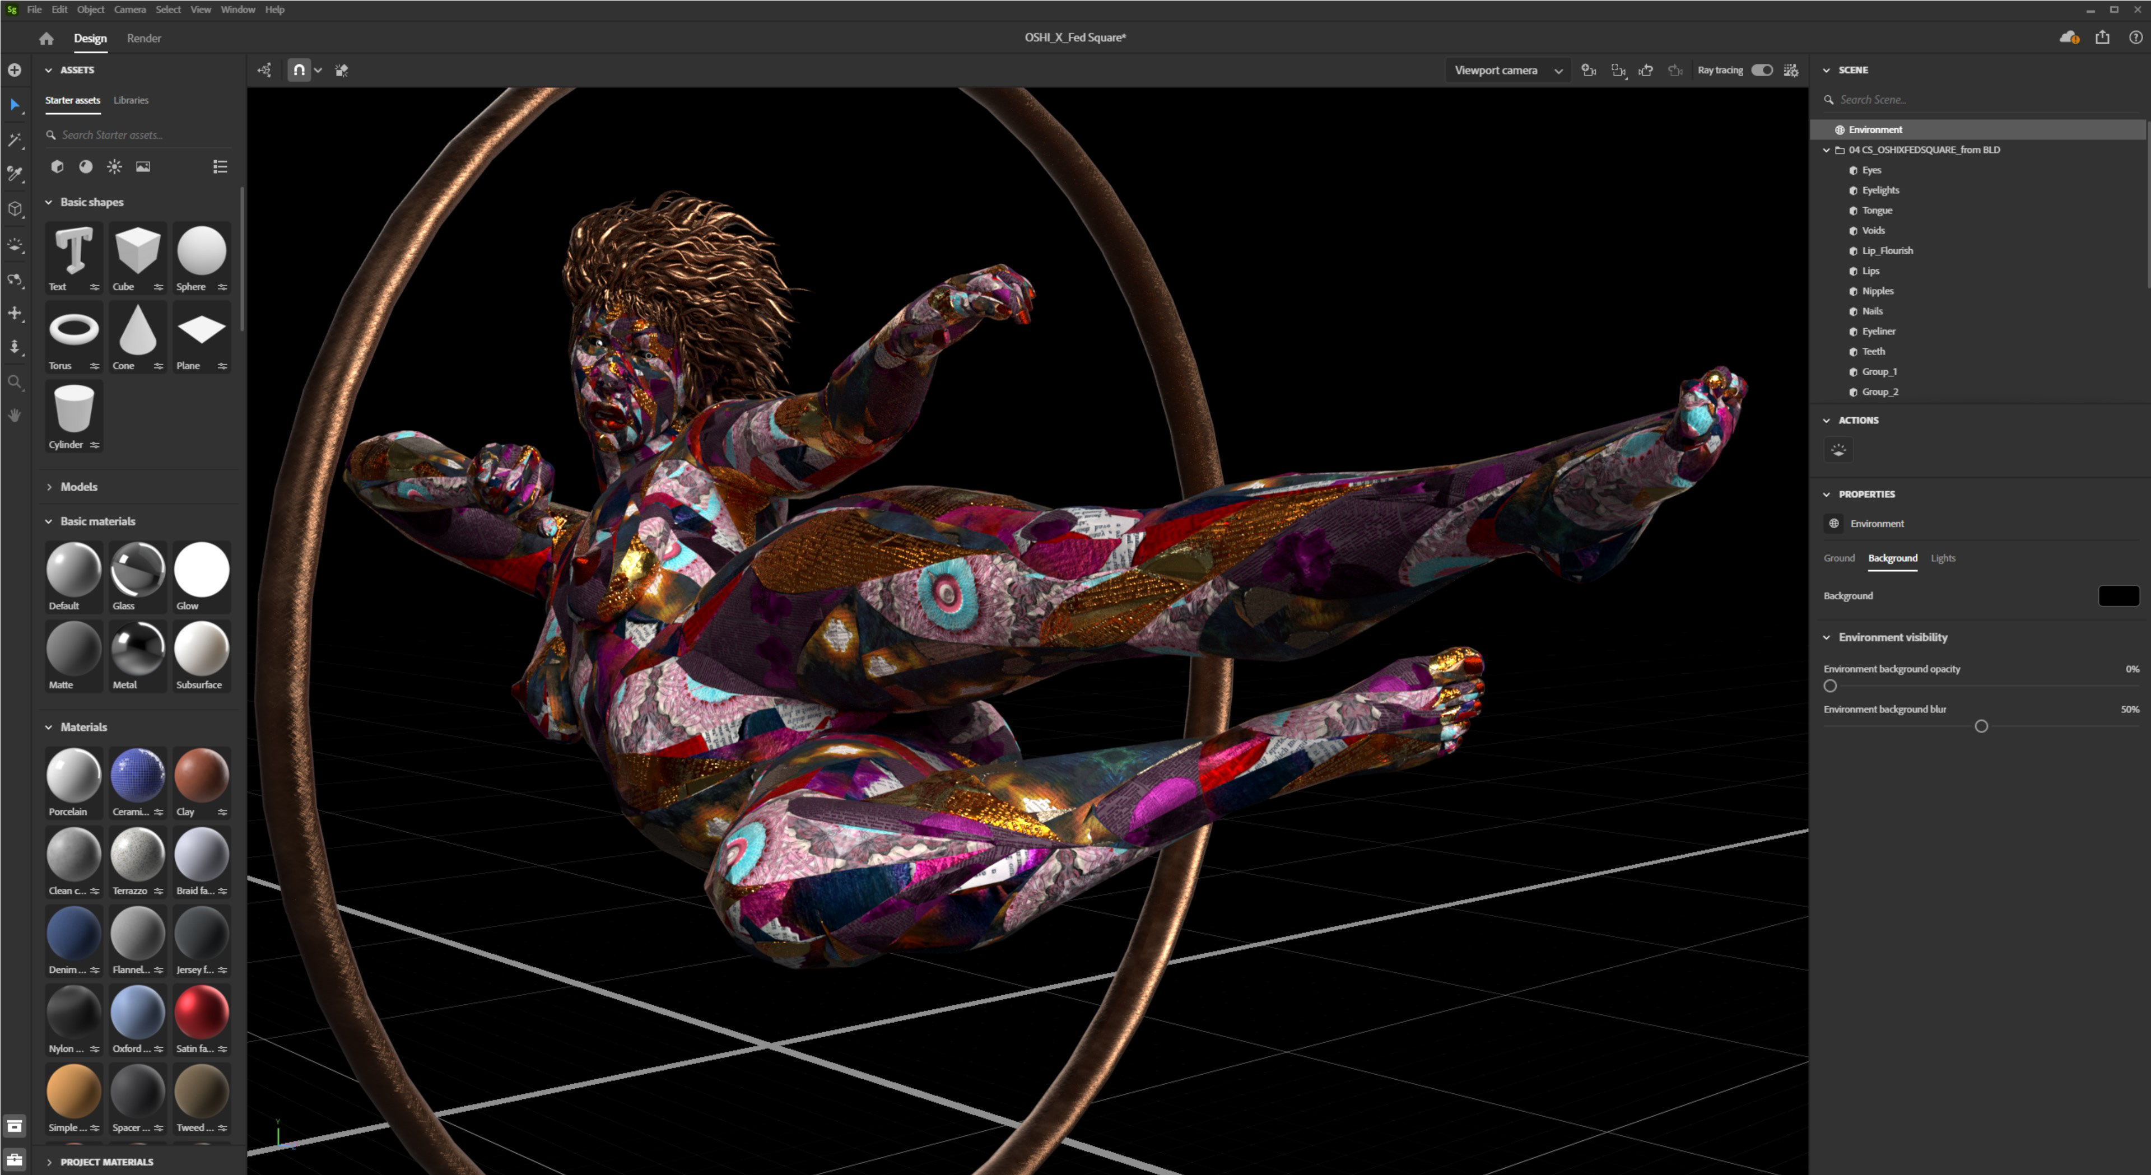Expand PROJECT MATERIALS section
Viewport: 2151px width, 1175px height.
(48, 1162)
